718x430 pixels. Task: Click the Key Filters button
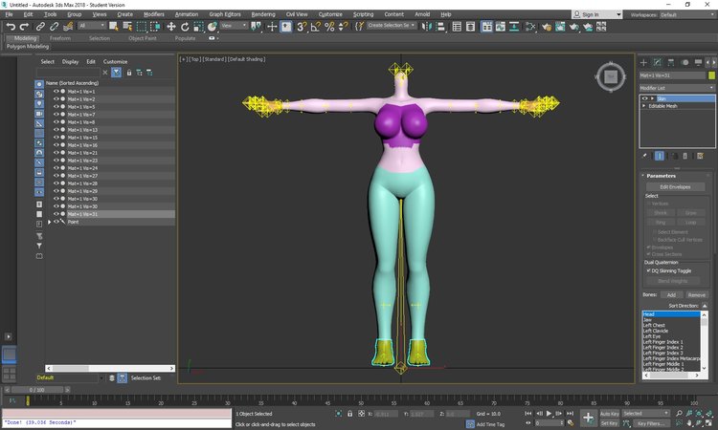[651, 423]
